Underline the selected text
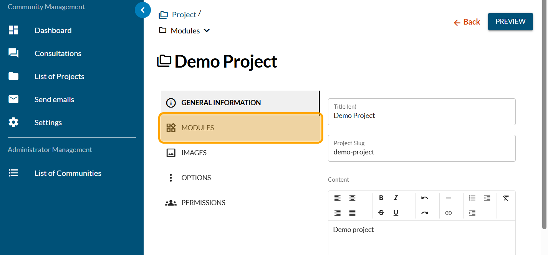Screen dimensions: 548x255 click(x=396, y=213)
